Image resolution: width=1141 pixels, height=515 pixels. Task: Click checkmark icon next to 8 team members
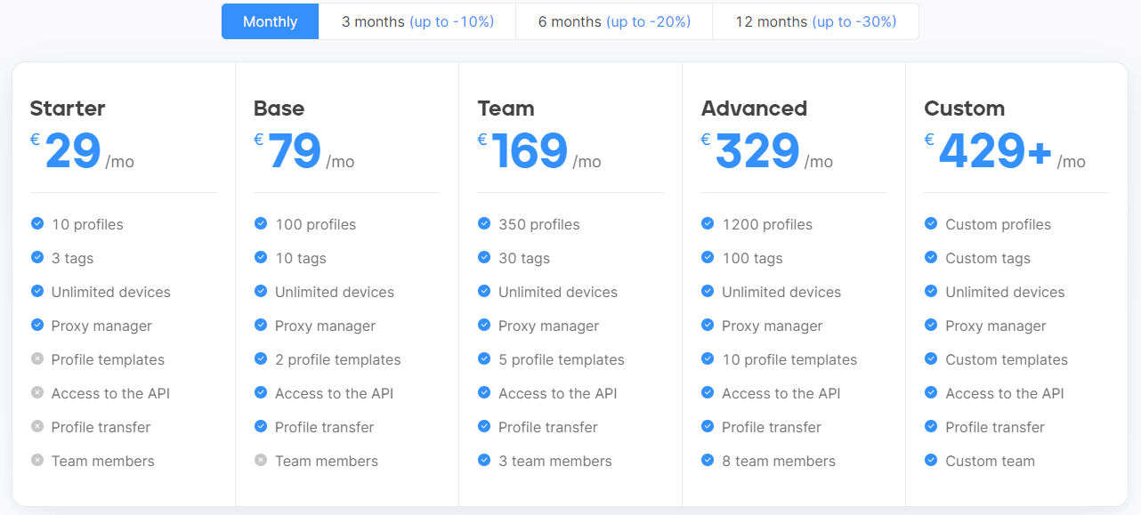coord(708,461)
